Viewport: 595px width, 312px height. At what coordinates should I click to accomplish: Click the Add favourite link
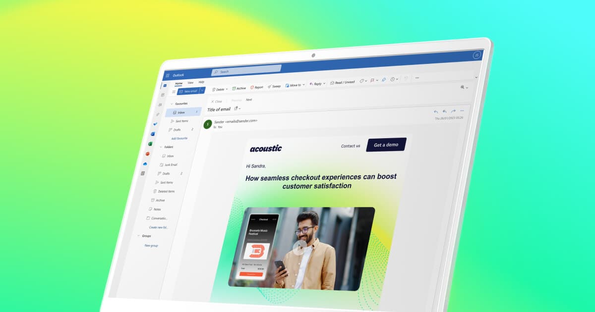point(179,138)
